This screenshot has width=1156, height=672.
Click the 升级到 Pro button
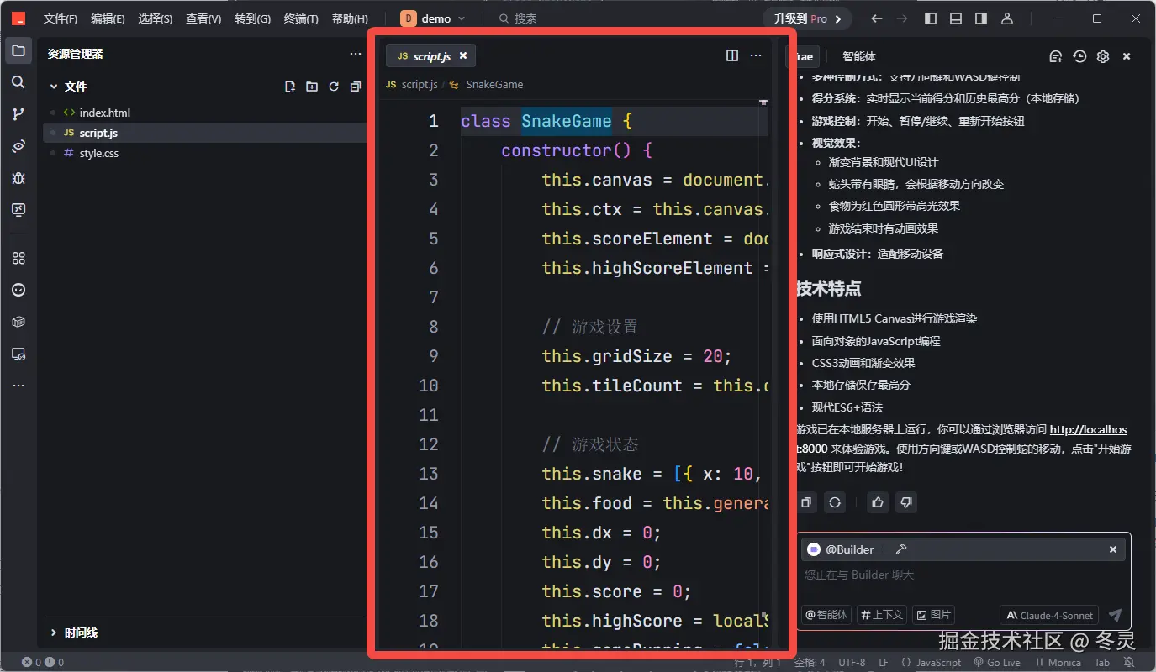[808, 18]
